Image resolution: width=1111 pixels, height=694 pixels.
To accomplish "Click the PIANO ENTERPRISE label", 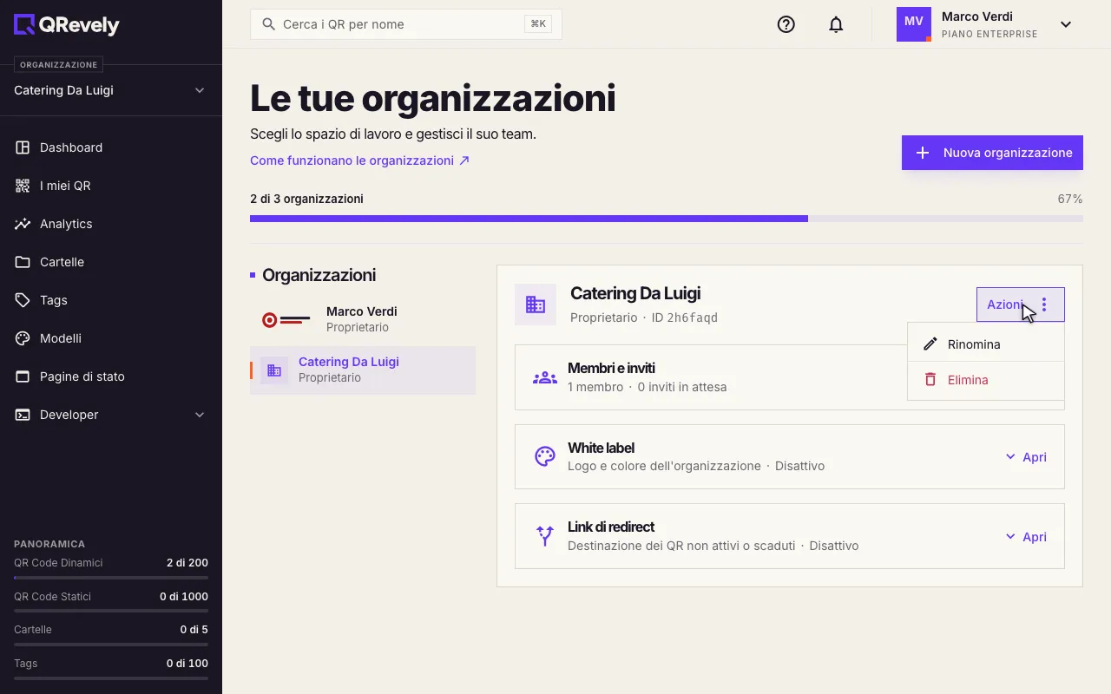I will [989, 35].
